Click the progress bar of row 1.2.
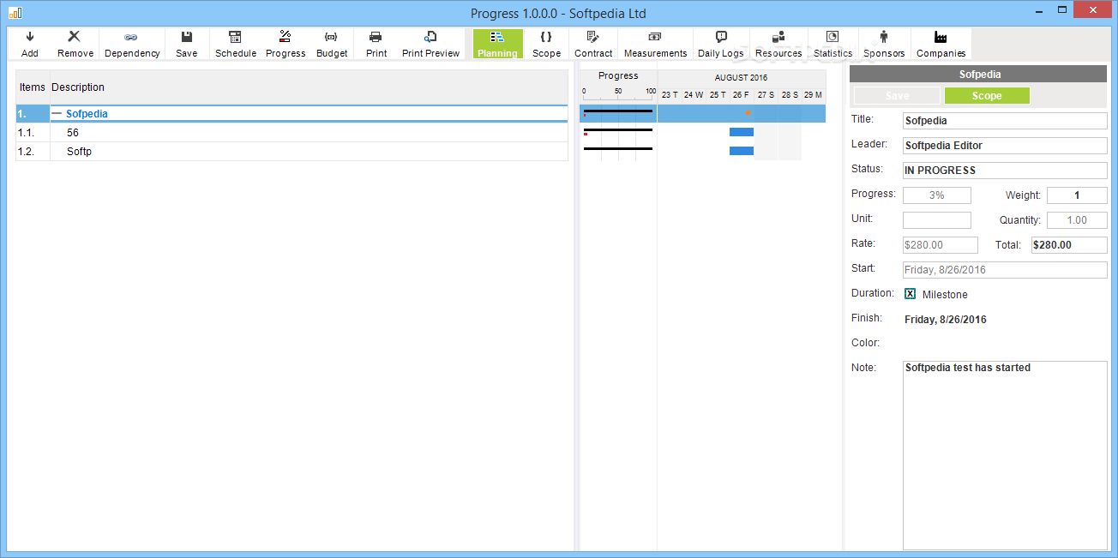 (x=618, y=149)
